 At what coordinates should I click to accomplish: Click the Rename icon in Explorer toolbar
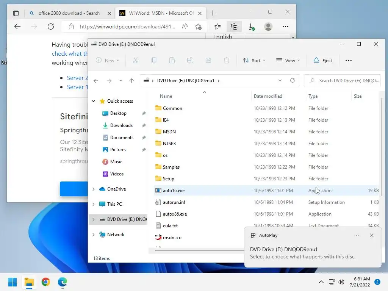[190, 60]
